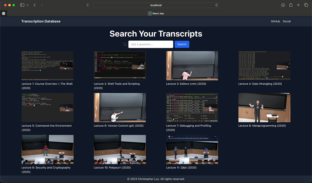Open the GitHub link
Image resolution: width=312 pixels, height=183 pixels.
pos(275,21)
